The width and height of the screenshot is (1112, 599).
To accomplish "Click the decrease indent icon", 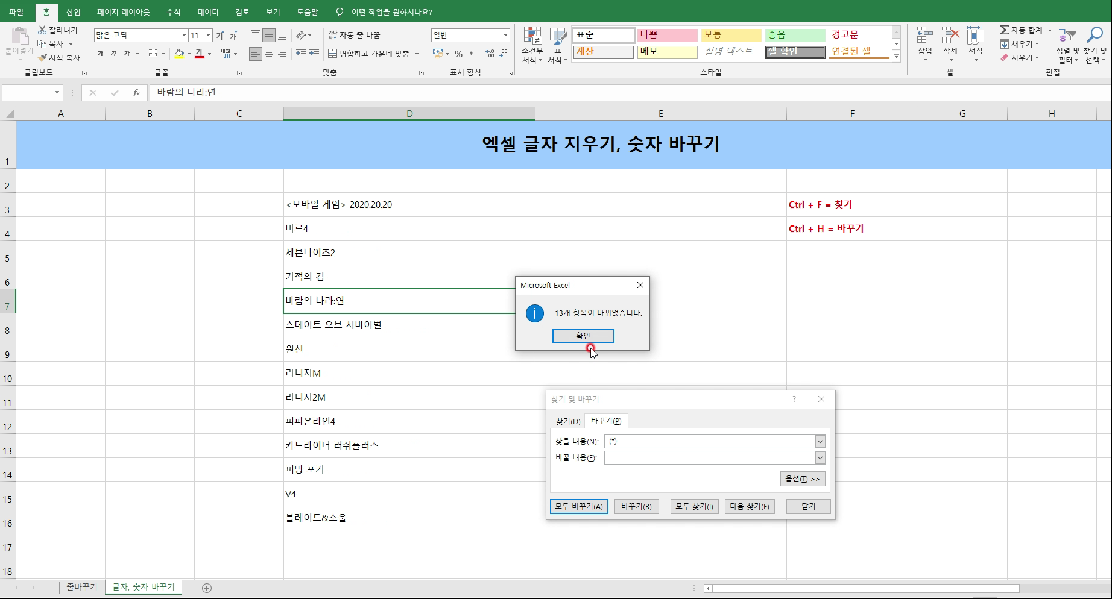I will point(301,54).
